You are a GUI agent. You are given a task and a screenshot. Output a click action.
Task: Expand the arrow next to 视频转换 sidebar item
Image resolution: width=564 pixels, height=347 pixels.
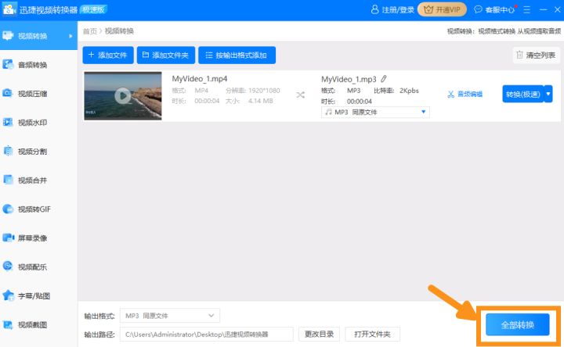tap(70, 36)
